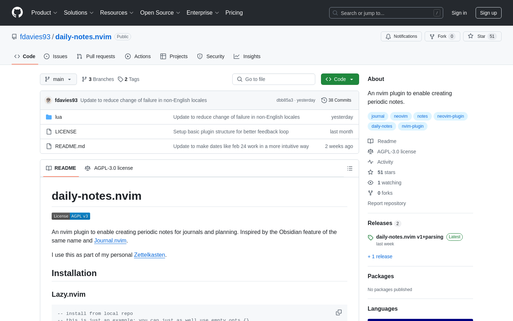Expand the Open Source menu
Screen dimensions: 513x321
pyautogui.click(x=160, y=13)
